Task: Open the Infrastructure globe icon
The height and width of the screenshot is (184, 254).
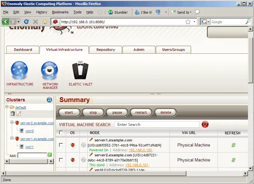Action: pyautogui.click(x=19, y=70)
